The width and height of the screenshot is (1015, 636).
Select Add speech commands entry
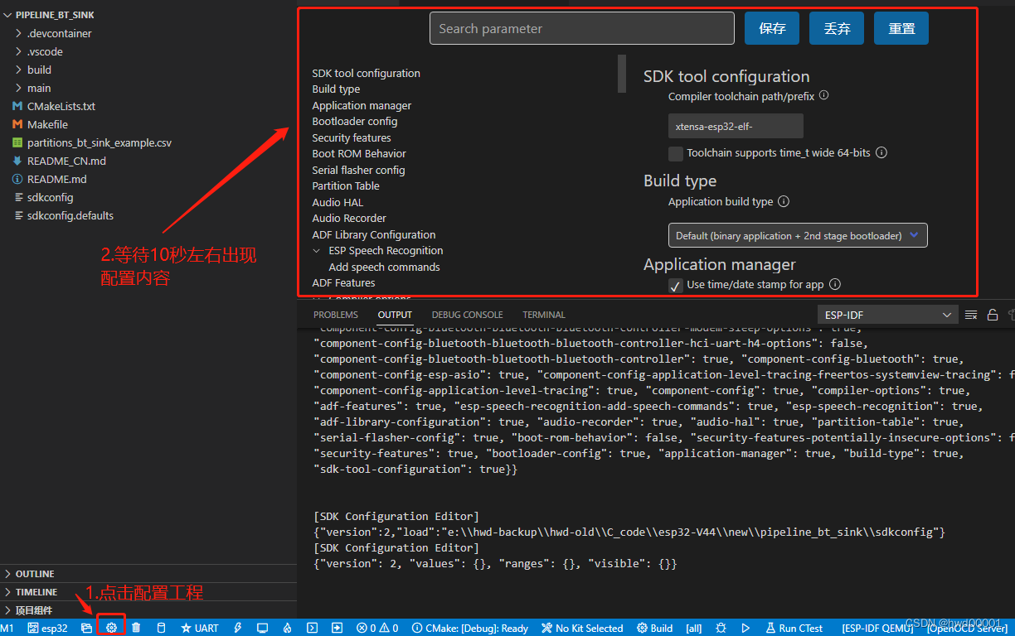384,267
